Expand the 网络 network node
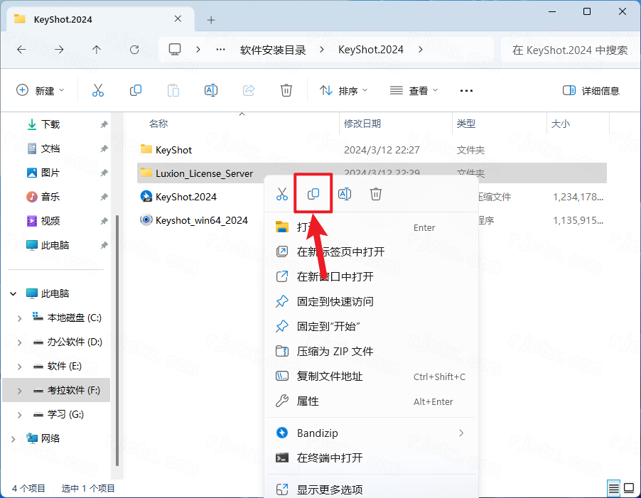 point(13,439)
